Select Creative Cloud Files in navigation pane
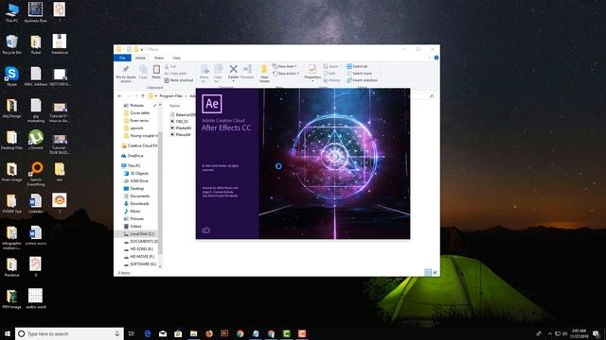 (139, 145)
